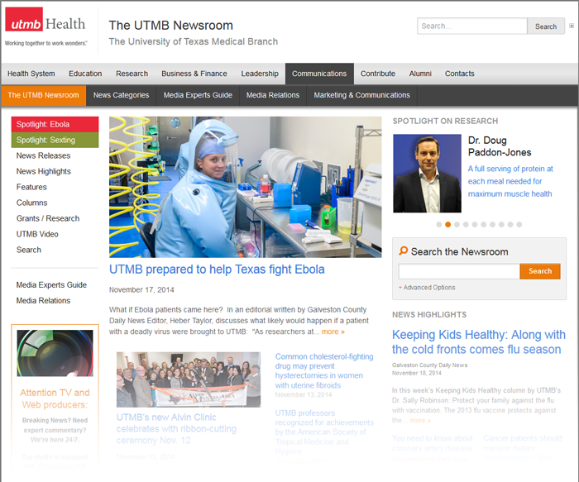
Task: Click the Search the Newsroom text field
Action: (458, 271)
